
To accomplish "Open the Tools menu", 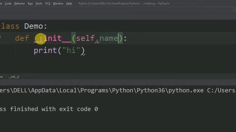I will click(39, 3).
